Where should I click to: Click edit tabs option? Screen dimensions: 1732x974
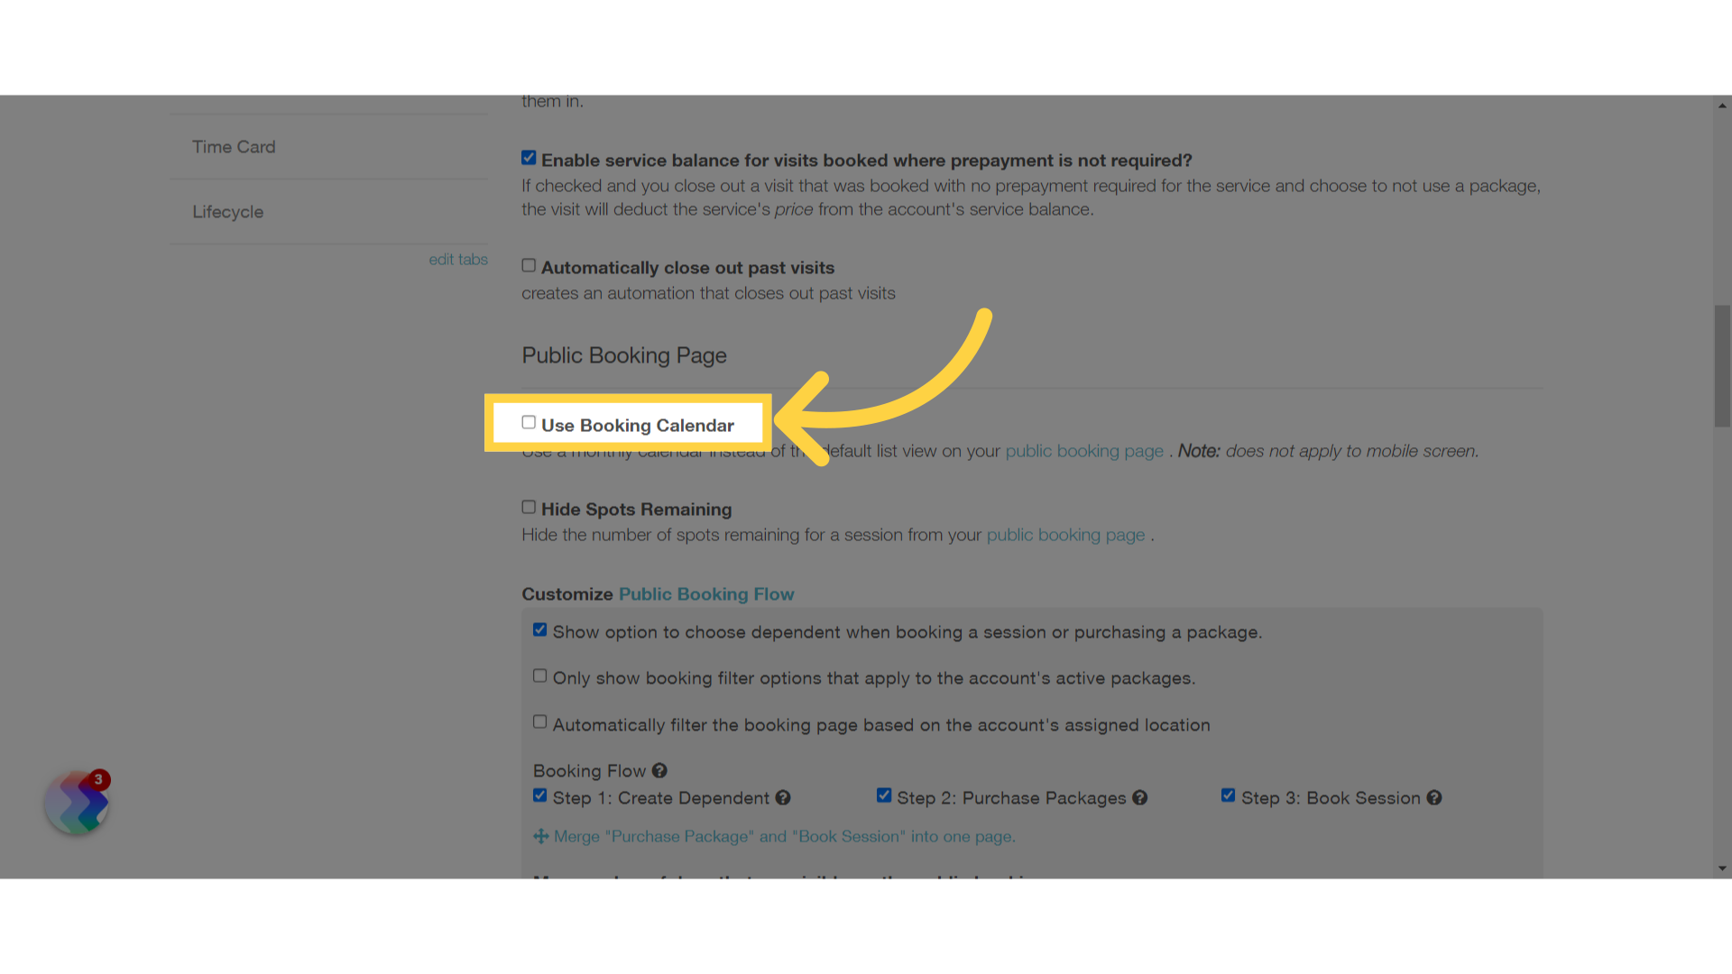(456, 258)
